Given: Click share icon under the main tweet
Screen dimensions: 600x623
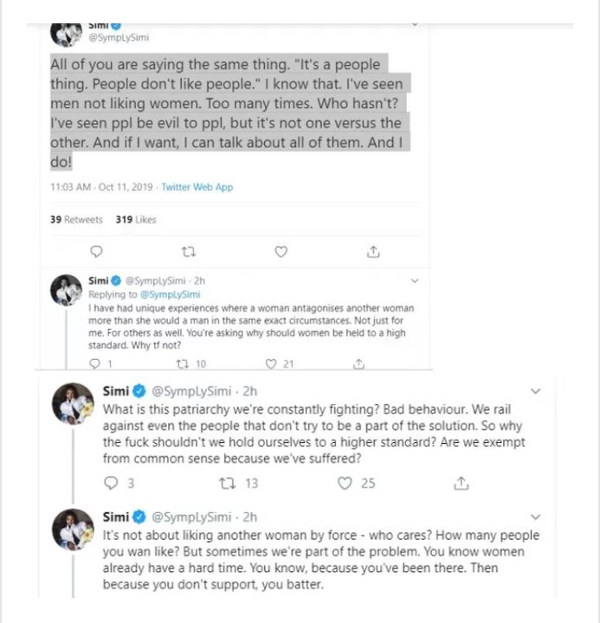Looking at the screenshot, I should (373, 252).
